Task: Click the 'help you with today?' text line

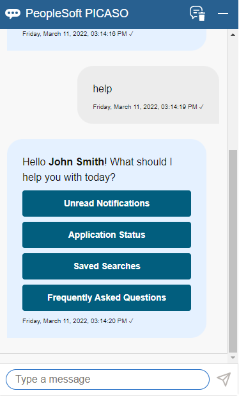Action: pos(69,178)
